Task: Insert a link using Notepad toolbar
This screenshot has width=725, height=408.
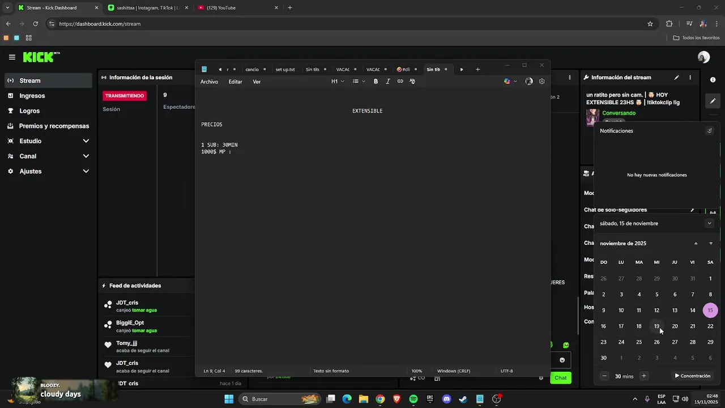Action: point(400,82)
